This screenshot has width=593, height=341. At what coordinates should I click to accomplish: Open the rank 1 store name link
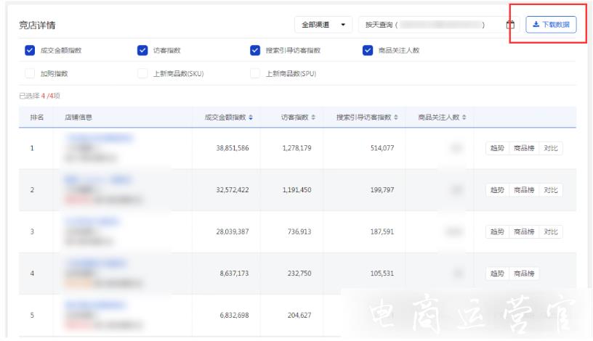tap(100, 136)
